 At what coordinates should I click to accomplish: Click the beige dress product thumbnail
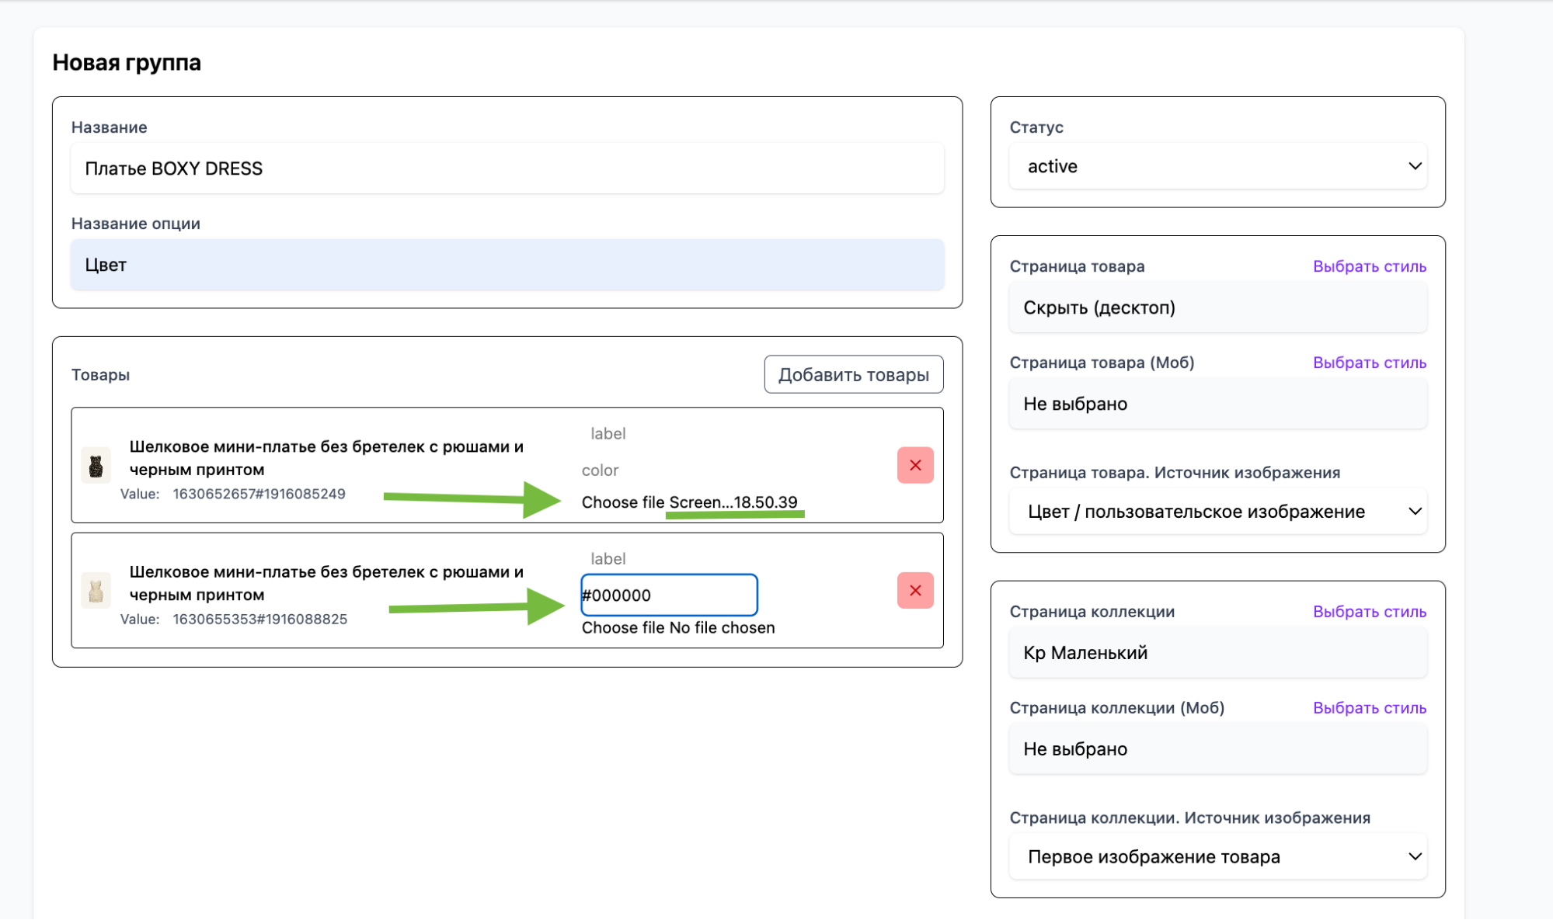click(x=96, y=591)
